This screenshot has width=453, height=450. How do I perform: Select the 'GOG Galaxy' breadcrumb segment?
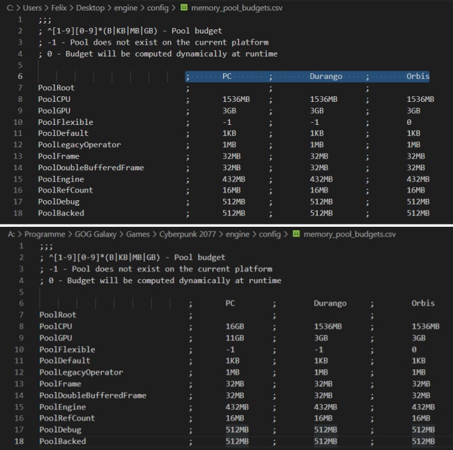[x=95, y=234]
